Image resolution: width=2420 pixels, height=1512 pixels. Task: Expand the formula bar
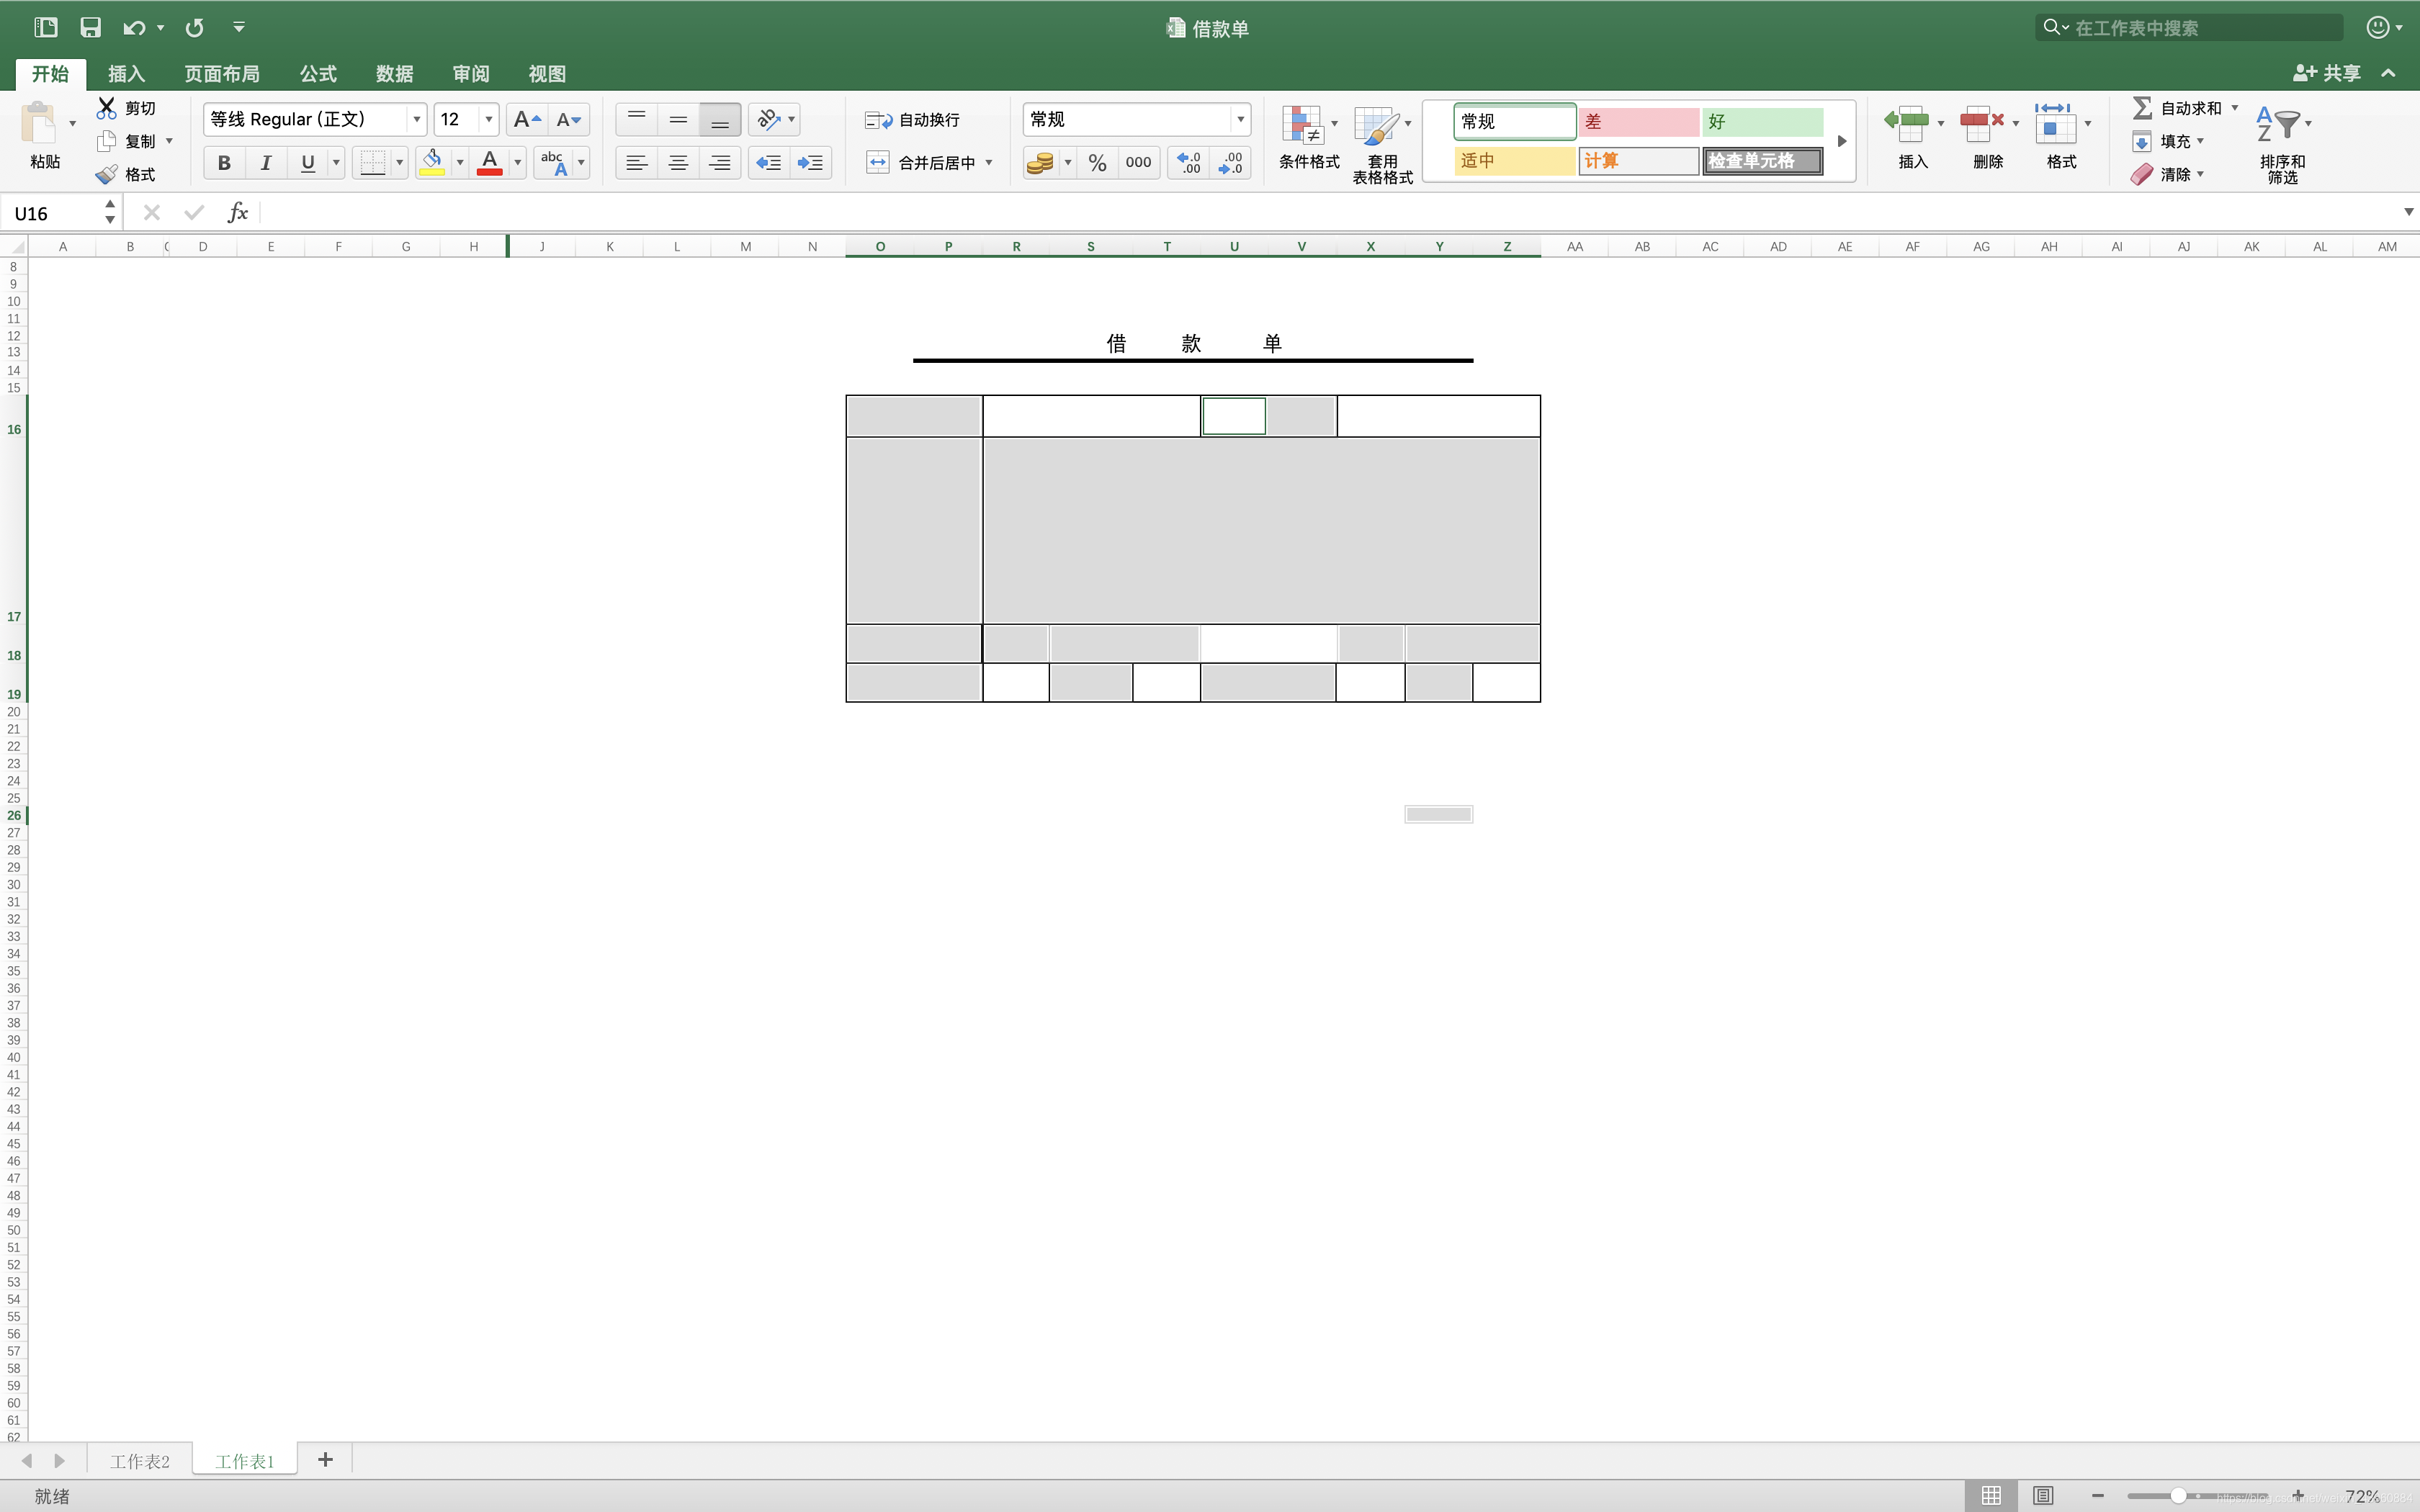pyautogui.click(x=2408, y=212)
